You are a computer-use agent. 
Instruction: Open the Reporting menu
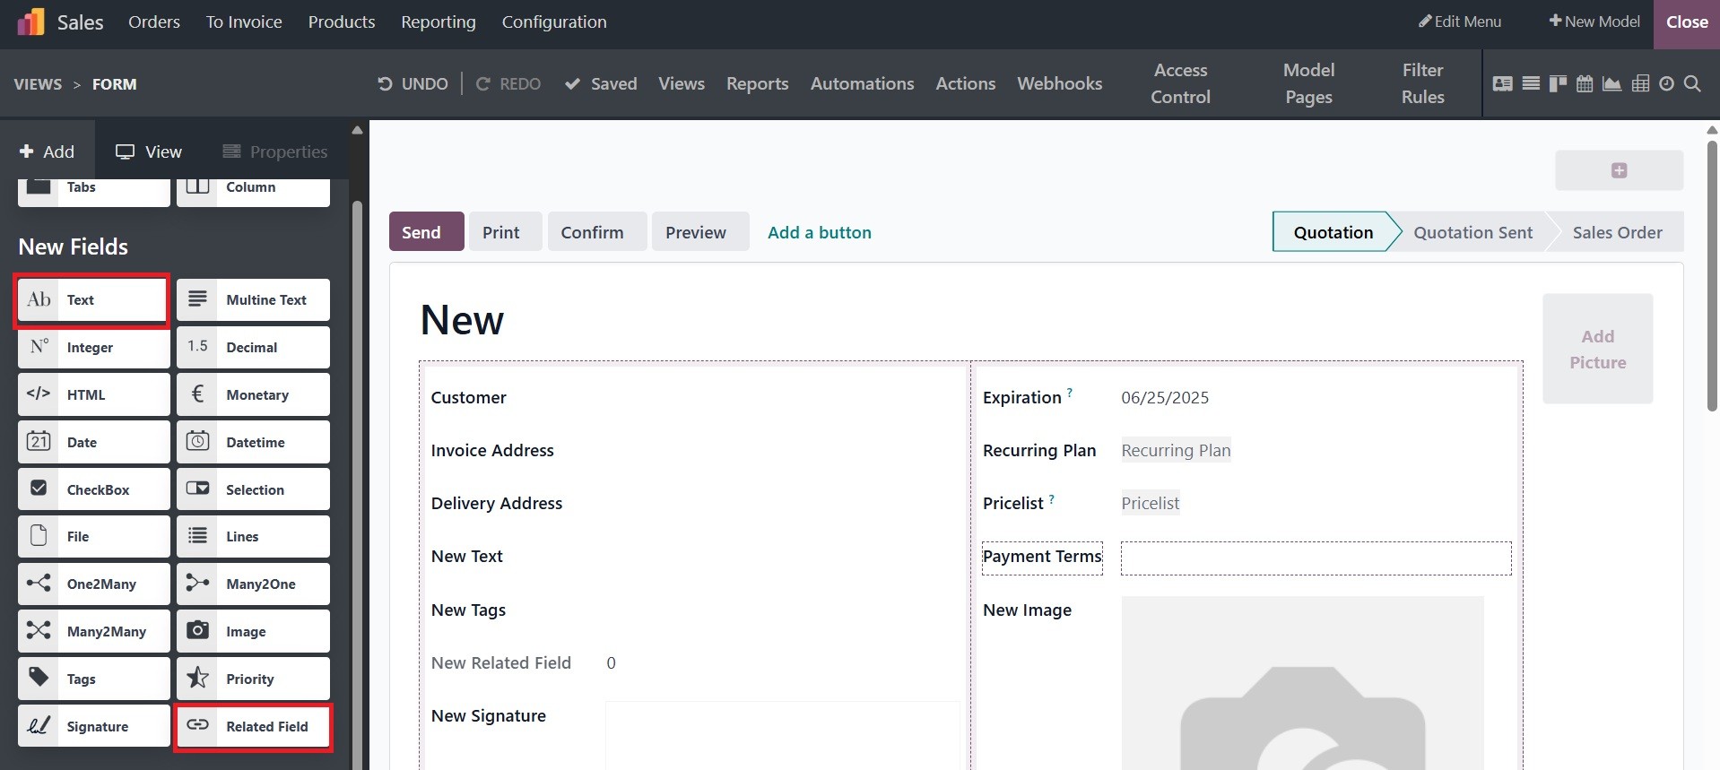[438, 22]
